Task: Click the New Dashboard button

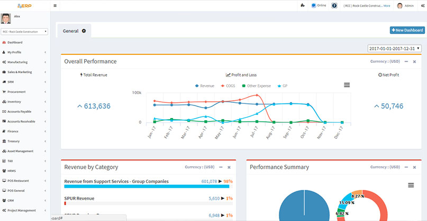Action: click(x=407, y=30)
